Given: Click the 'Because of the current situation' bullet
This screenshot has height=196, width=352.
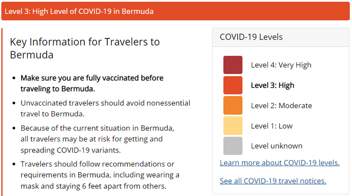Looking at the screenshot, I should pos(97,139).
